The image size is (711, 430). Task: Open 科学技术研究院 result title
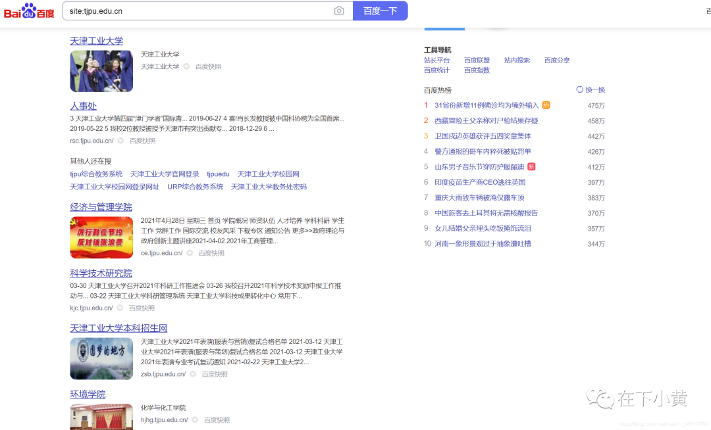[x=101, y=274]
